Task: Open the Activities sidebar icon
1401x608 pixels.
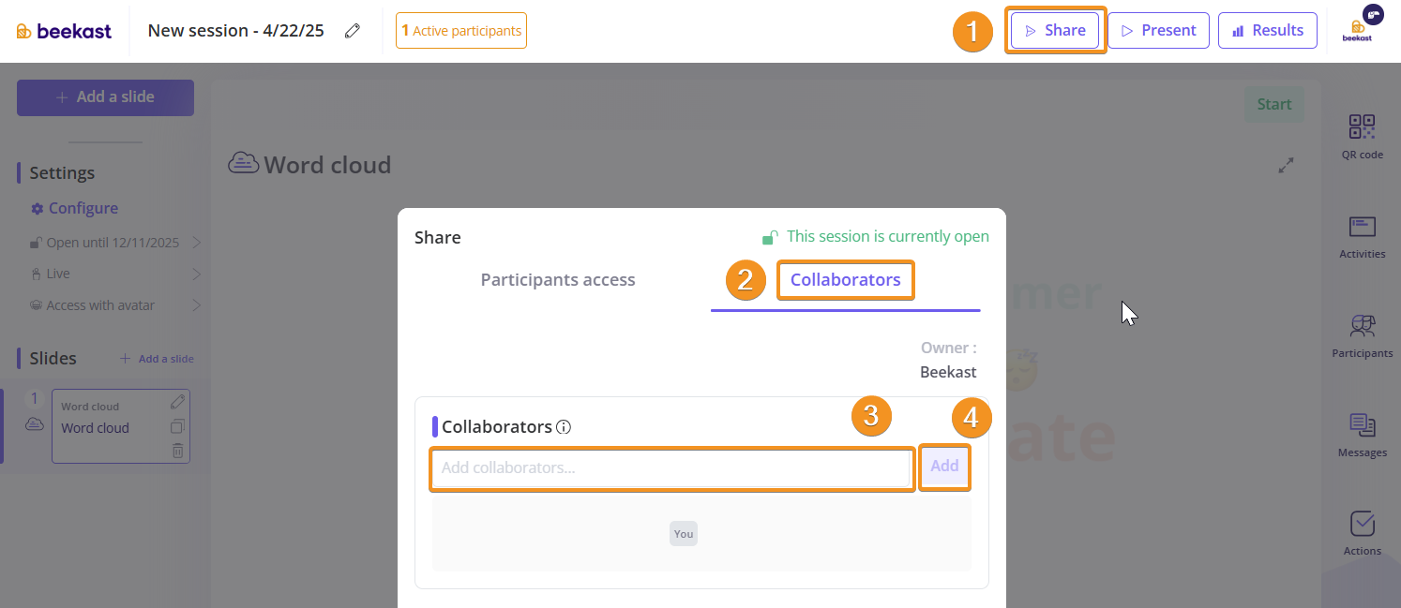Action: [1362, 236]
